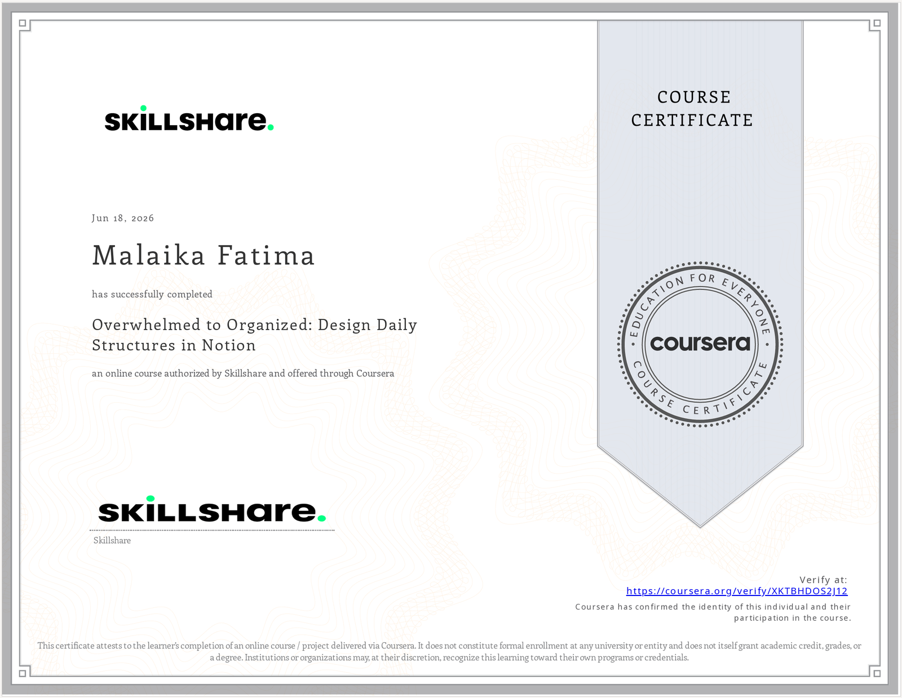
Task: Click the 'authorized by Skillshare' line
Action: [243, 374]
